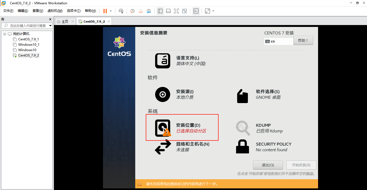Click the 未连接 network status text
The width and height of the screenshot is (367, 190).
[183, 150]
